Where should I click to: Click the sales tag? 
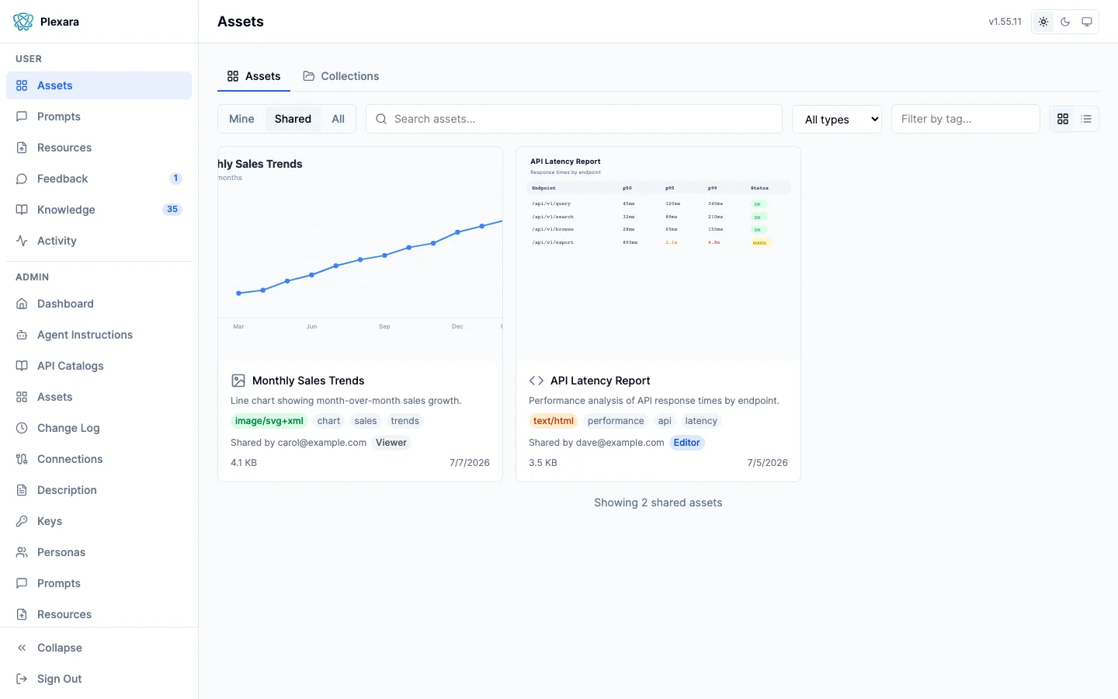pyautogui.click(x=366, y=421)
